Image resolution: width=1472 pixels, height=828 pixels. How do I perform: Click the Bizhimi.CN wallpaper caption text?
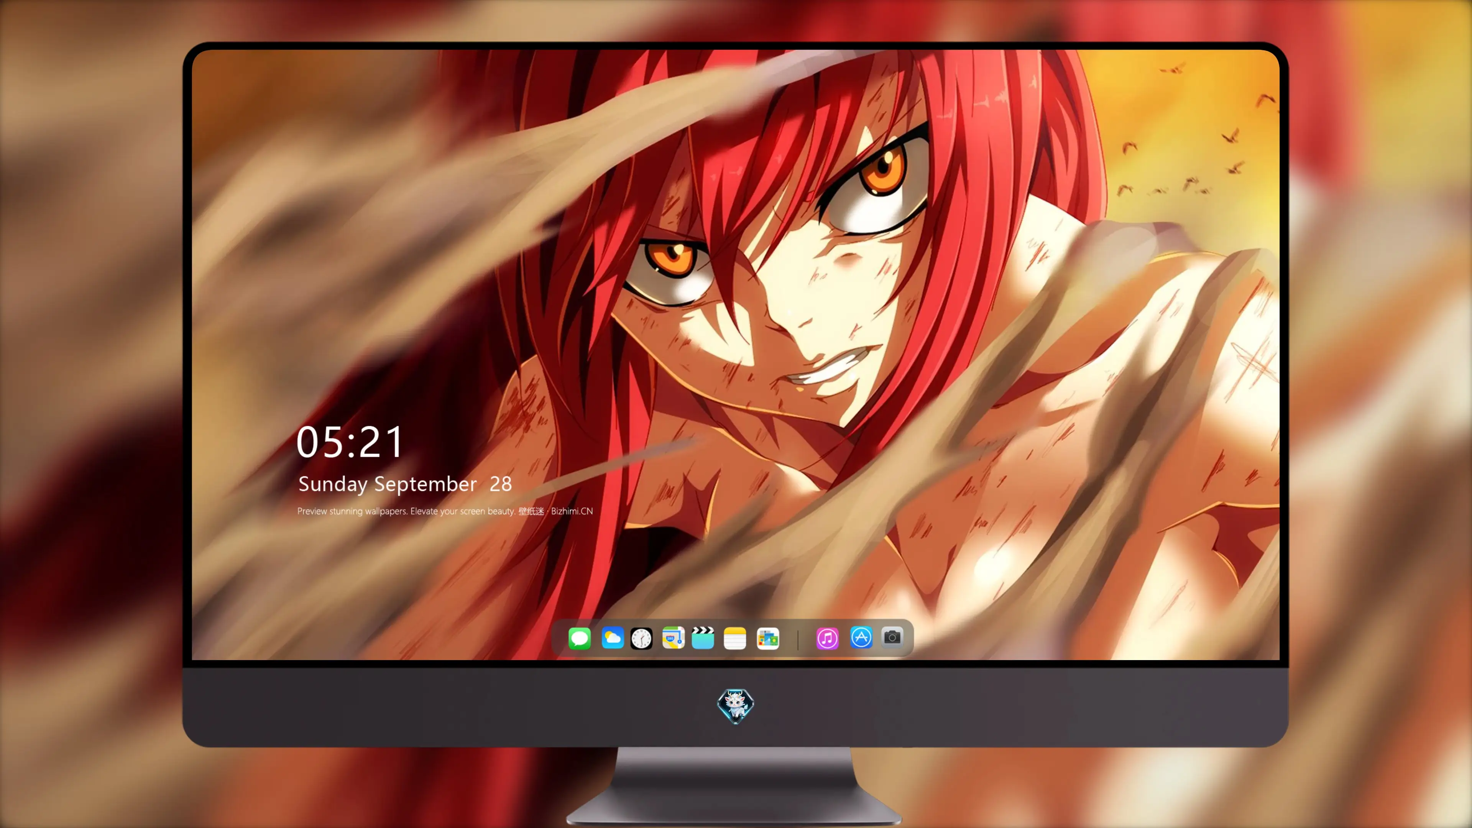point(445,511)
